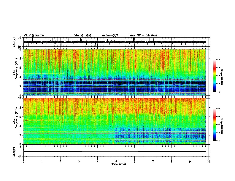235x181 pixels.
Task: Click the ch.1 spectrogram color scale bar
Action: (x=215, y=76)
